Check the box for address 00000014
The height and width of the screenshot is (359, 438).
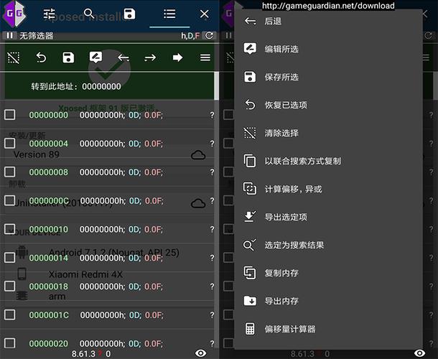click(x=10, y=258)
